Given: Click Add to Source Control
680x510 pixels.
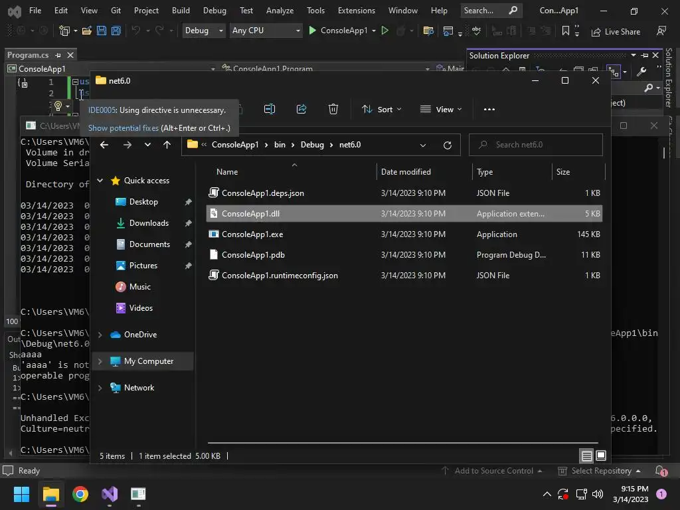Looking at the screenshot, I should 491,471.
